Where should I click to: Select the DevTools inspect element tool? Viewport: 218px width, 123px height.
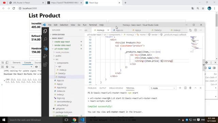(2, 63)
